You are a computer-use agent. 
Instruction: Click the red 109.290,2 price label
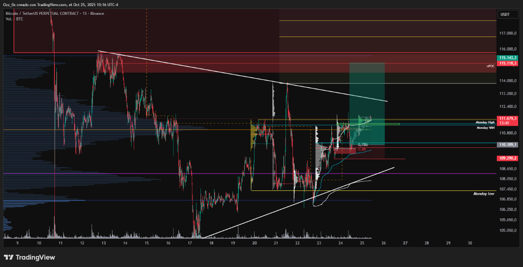pyautogui.click(x=508, y=158)
